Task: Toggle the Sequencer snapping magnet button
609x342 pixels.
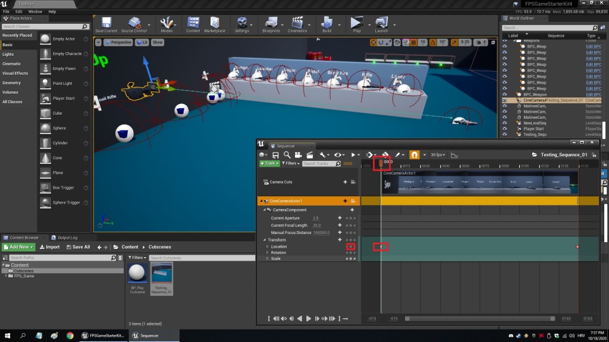Action: click(x=415, y=155)
